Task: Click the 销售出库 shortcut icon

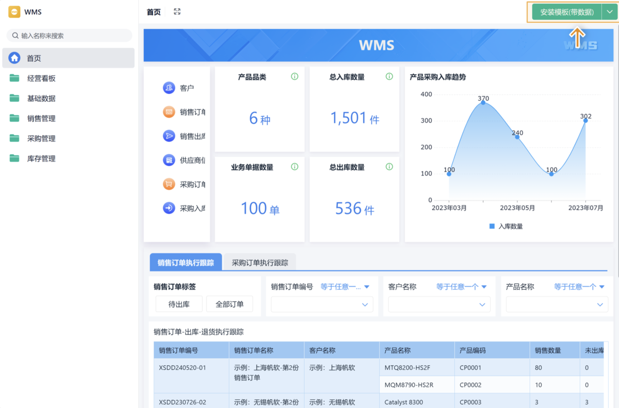Action: tap(169, 136)
